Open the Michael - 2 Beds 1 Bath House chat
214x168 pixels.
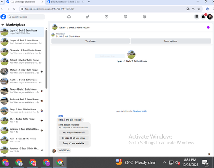pyautogui.click(x=22, y=71)
